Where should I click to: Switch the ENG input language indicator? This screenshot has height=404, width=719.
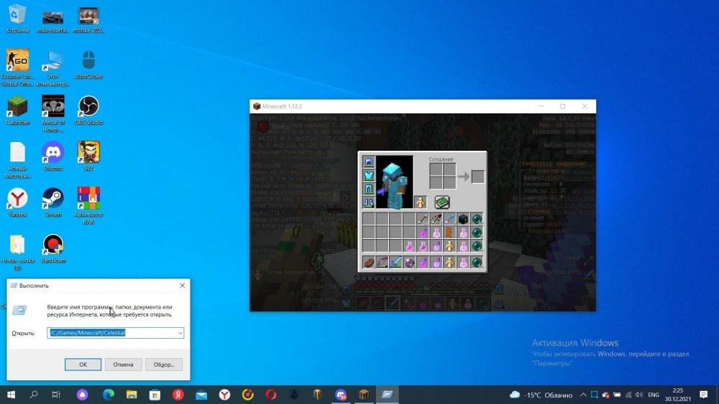tap(654, 395)
